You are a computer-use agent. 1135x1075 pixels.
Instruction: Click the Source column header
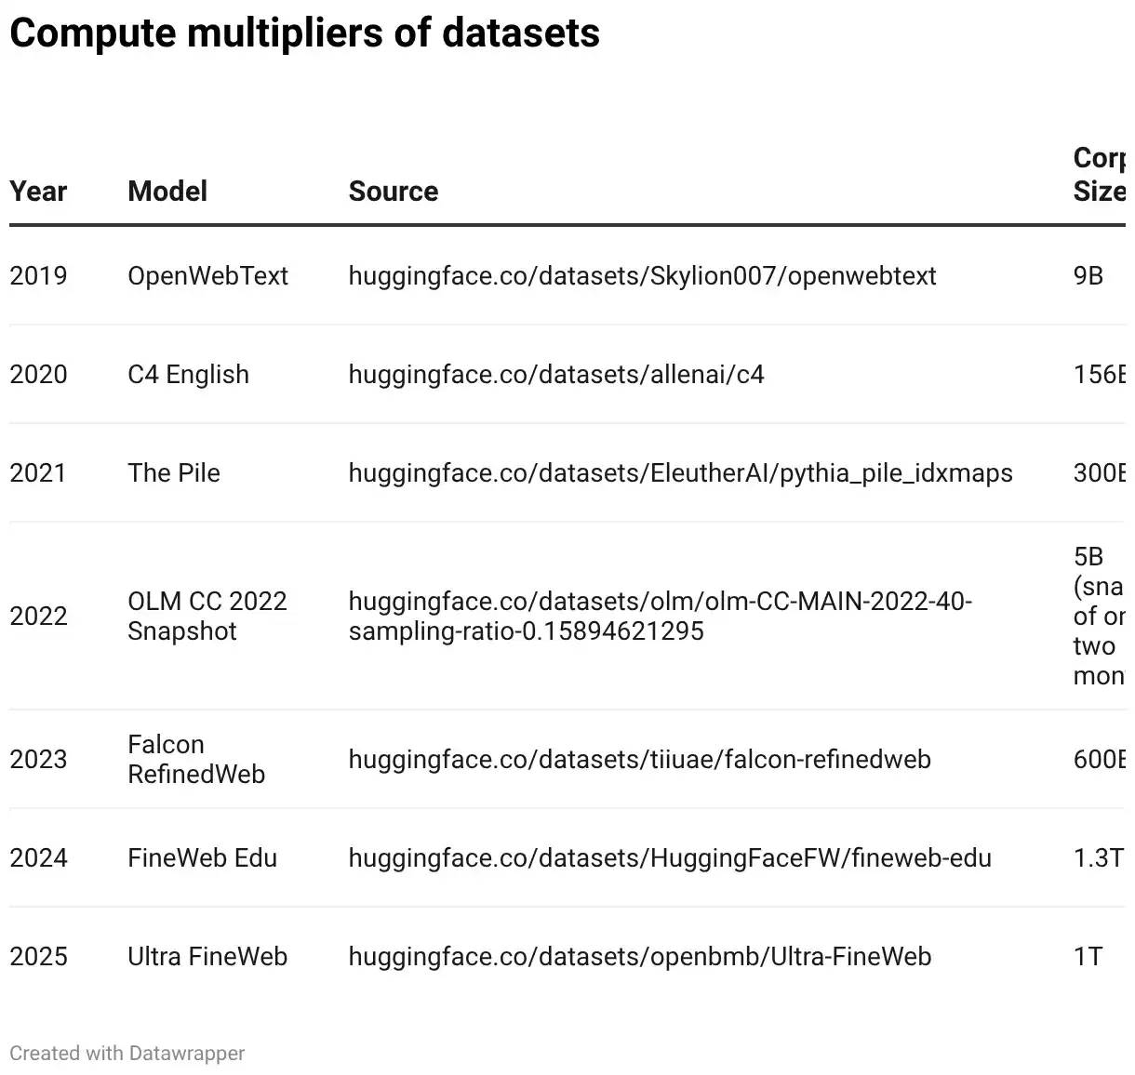[394, 192]
